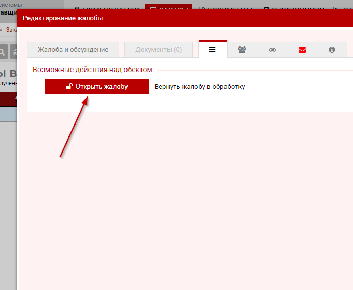
Task: Open the info circle tab
Action: pyautogui.click(x=332, y=50)
